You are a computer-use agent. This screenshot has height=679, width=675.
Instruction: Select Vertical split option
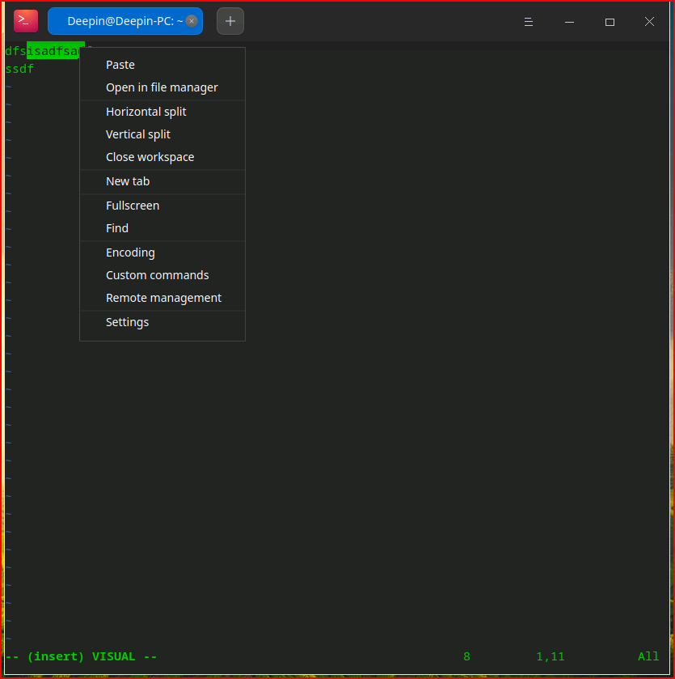162,134
